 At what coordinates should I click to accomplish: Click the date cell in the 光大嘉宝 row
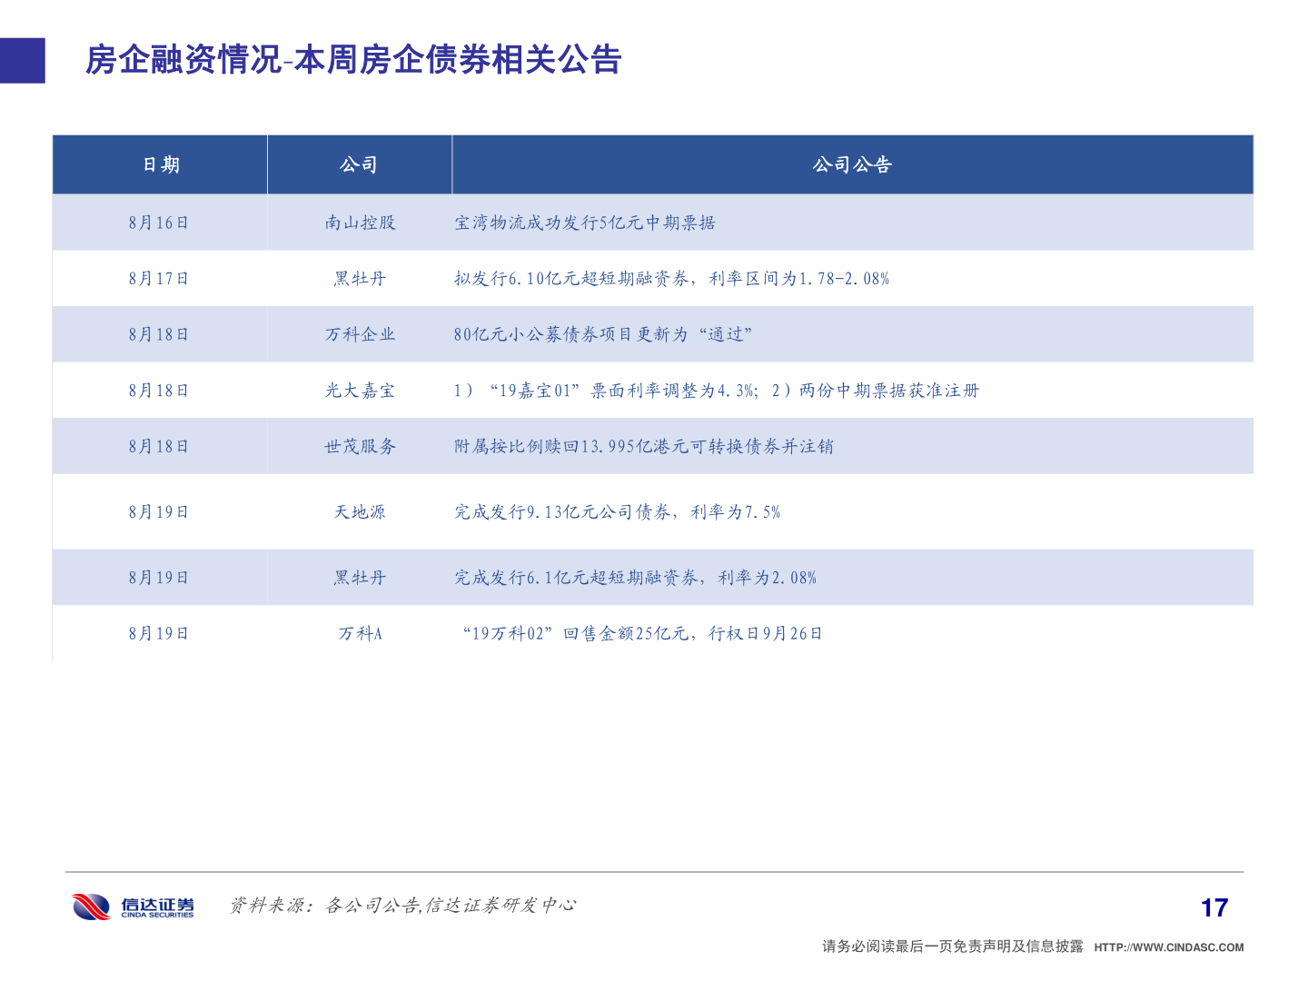pos(159,391)
